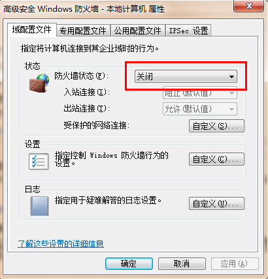Confirm with the 确定 button

point(129,264)
